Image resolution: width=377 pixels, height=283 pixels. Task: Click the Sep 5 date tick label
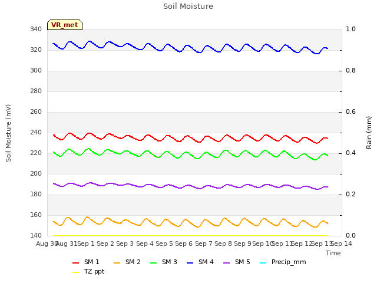tap(164, 243)
